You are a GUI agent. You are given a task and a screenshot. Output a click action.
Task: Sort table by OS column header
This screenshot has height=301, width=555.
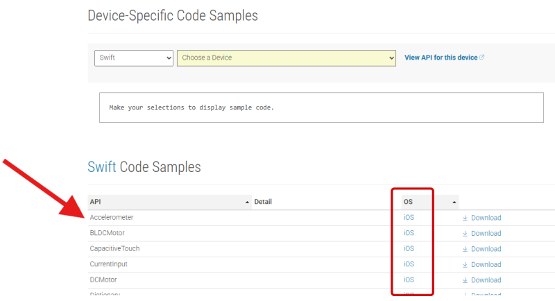point(430,202)
